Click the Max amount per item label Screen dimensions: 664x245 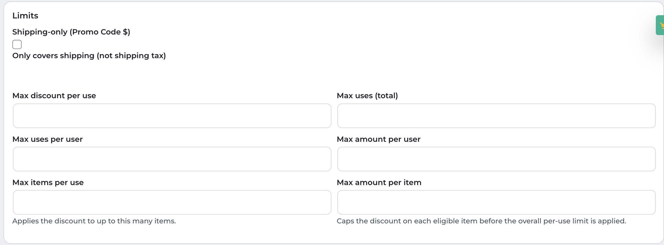pos(379,182)
